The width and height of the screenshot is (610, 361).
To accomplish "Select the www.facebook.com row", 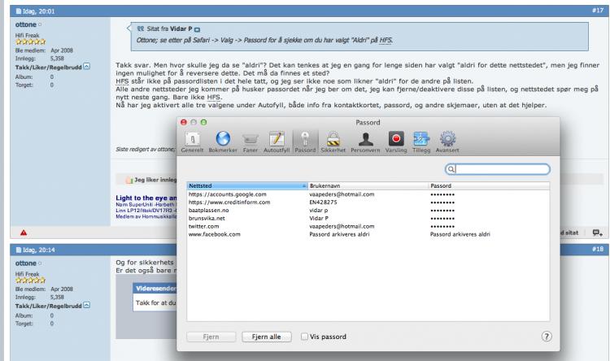I will point(368,234).
